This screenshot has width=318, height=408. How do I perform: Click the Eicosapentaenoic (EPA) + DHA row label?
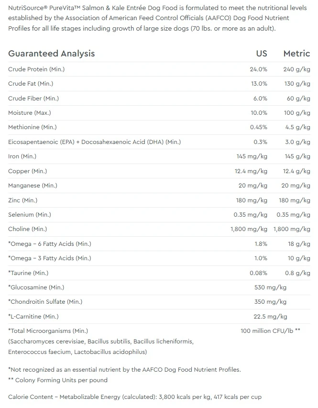click(95, 142)
